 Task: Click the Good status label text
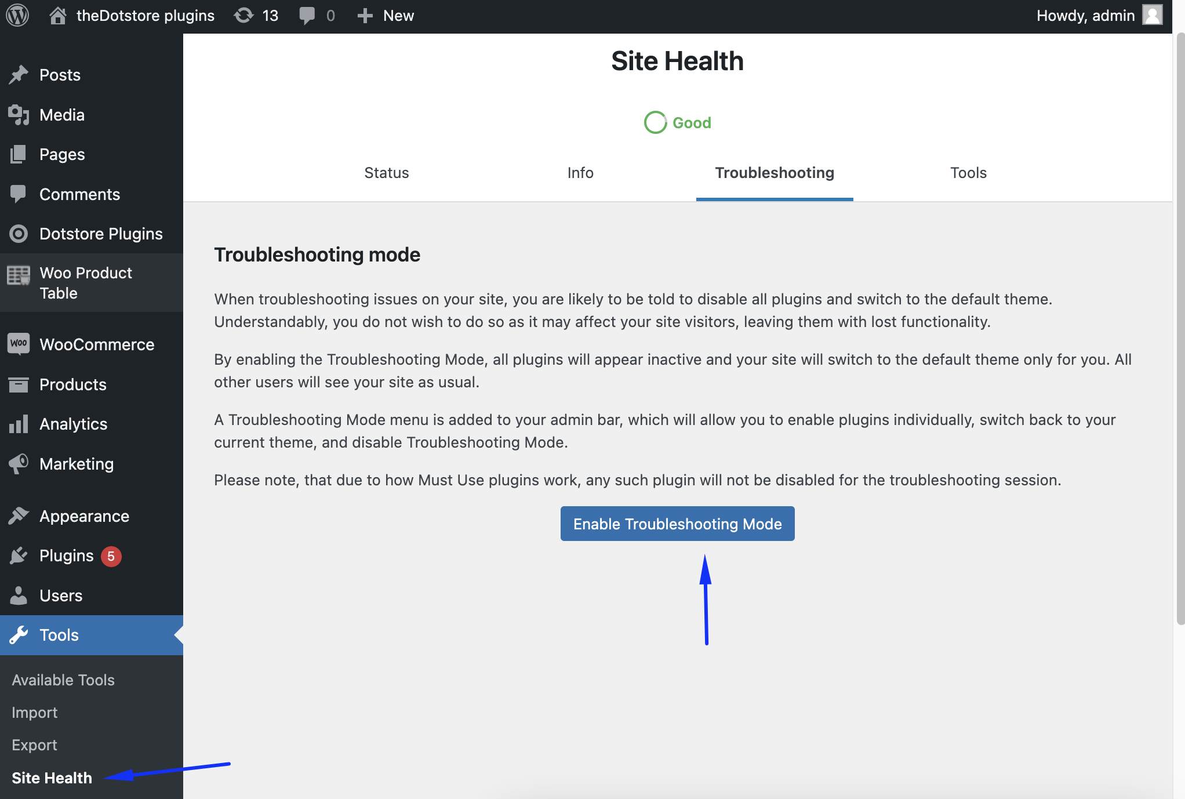tap(692, 123)
